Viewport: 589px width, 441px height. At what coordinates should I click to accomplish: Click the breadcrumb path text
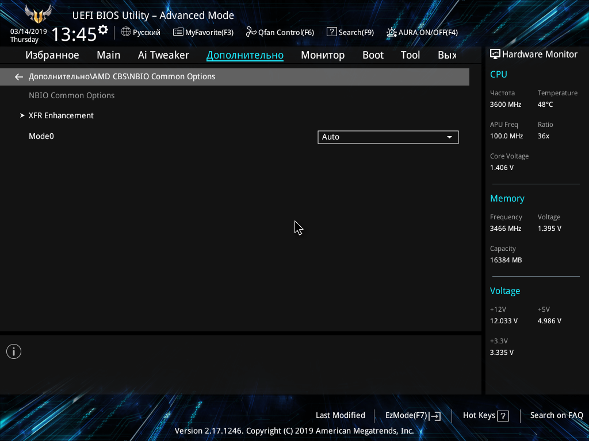pos(122,76)
